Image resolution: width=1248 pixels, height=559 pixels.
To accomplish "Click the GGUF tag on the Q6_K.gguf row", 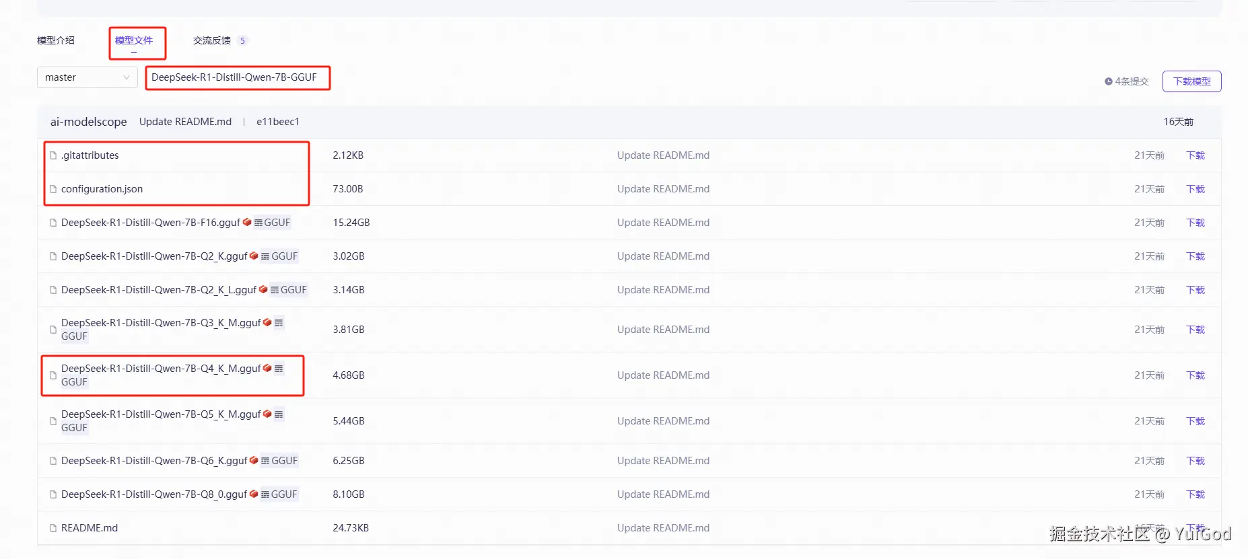I will (279, 461).
